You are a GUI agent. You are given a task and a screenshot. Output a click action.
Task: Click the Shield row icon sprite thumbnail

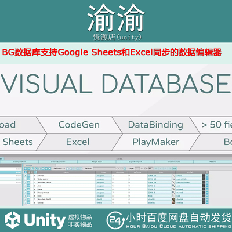coord(173,202)
